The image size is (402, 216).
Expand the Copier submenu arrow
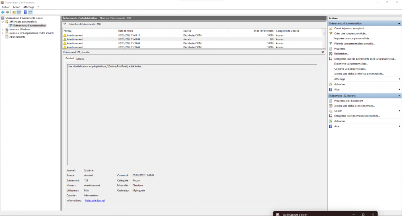(x=399, y=111)
